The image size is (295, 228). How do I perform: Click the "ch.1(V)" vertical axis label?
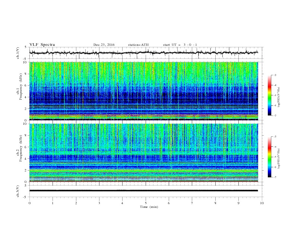(x=18, y=53)
